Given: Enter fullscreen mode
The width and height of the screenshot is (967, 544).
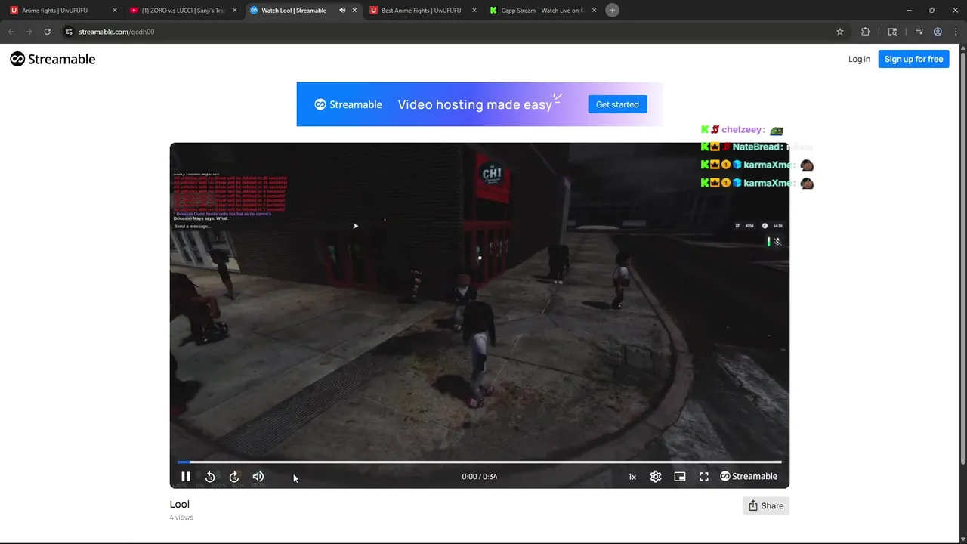Looking at the screenshot, I should coord(704,477).
